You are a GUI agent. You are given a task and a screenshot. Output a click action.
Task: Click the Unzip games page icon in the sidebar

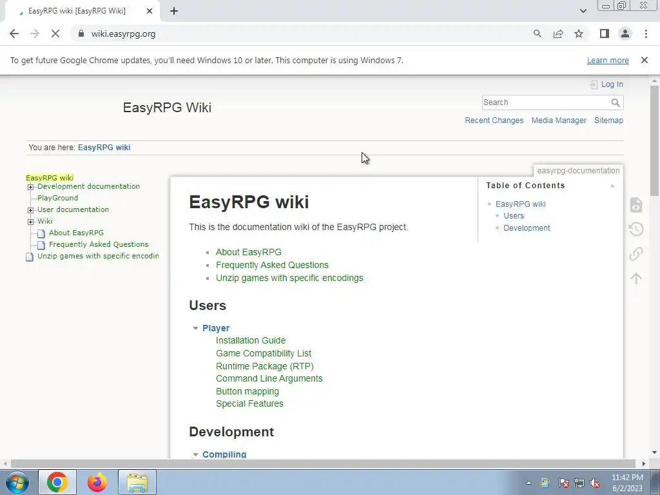(30, 257)
